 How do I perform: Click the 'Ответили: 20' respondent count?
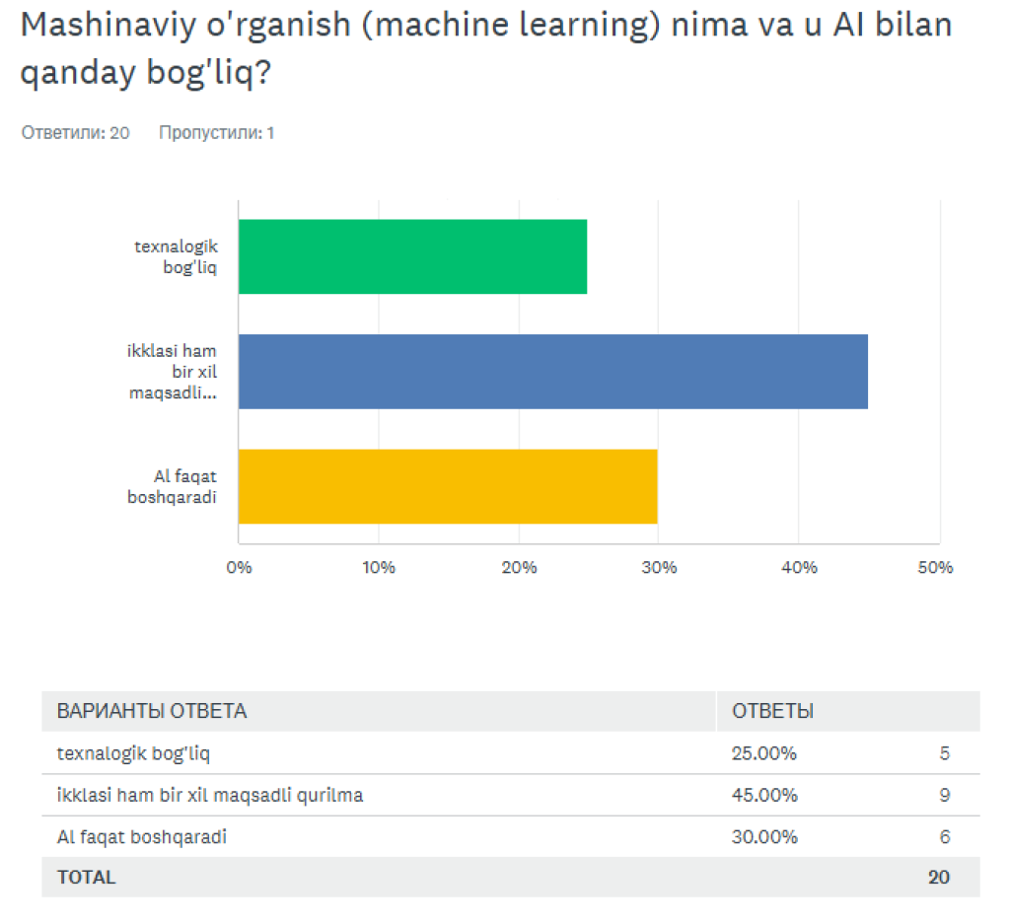pos(76,133)
